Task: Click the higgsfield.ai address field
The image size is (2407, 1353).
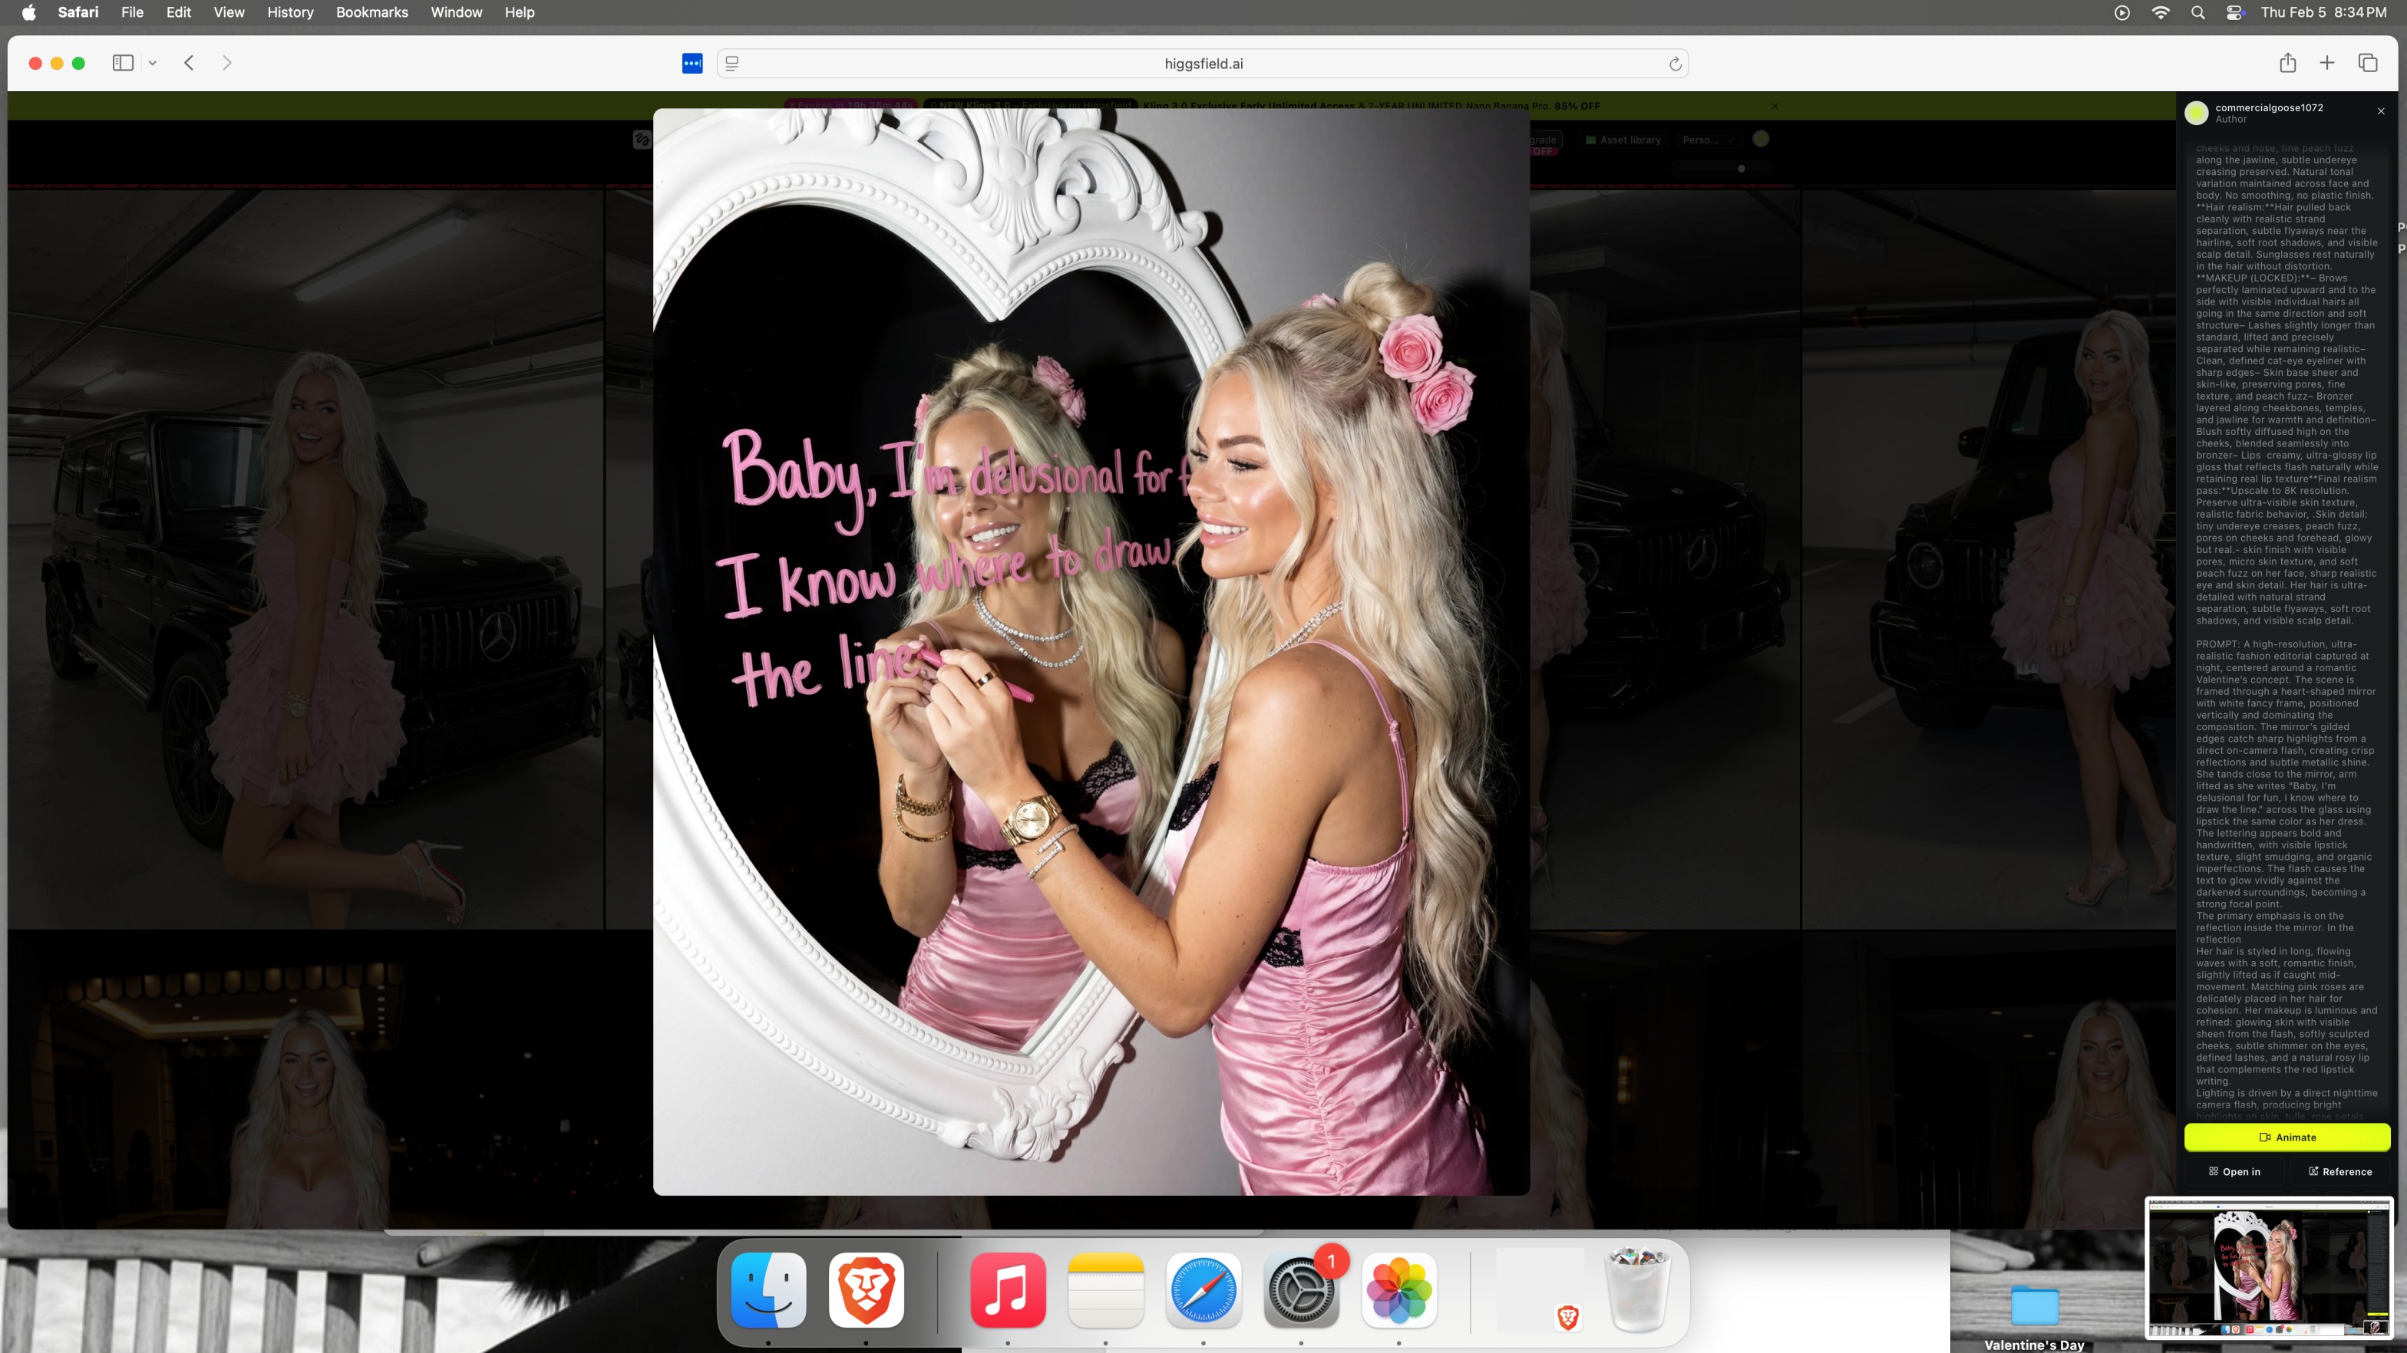Action: coord(1203,64)
